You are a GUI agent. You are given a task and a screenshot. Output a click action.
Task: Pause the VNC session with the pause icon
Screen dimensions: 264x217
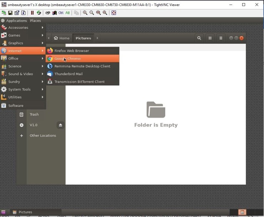click(32, 13)
